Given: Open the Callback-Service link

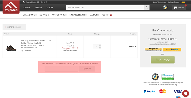Looking at the screenshot, I should point(173,2).
